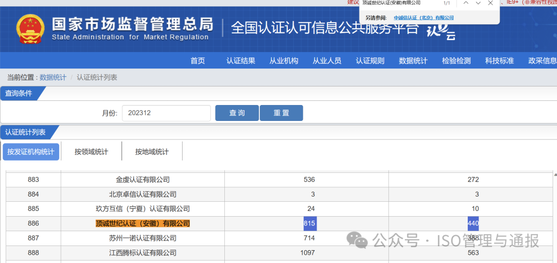557x263 pixels.
Task: Click highlighted 顶诚世纪认证（安徽）有限公司 cell
Action: [143, 223]
